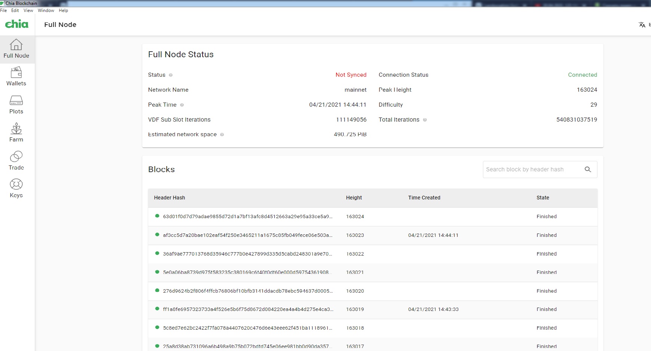Click the State column header
Viewport: 651px width, 351px height.
click(543, 198)
